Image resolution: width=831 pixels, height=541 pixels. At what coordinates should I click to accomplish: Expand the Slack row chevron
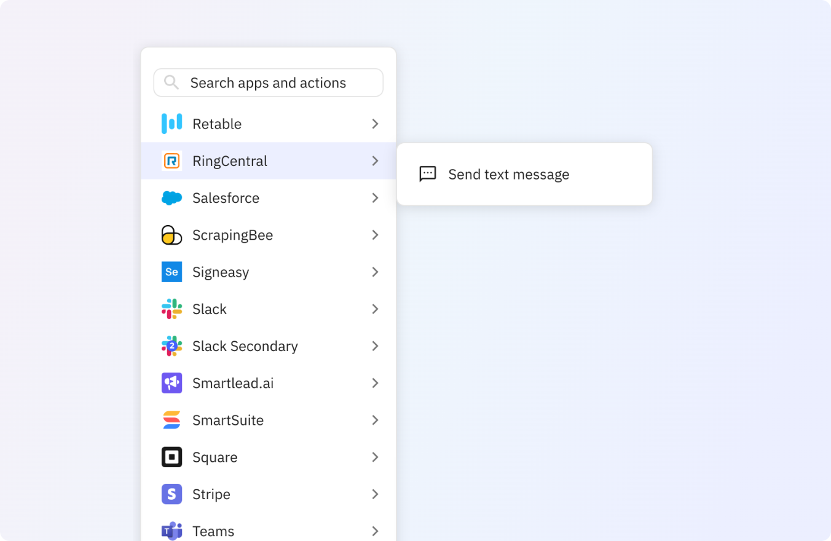375,309
